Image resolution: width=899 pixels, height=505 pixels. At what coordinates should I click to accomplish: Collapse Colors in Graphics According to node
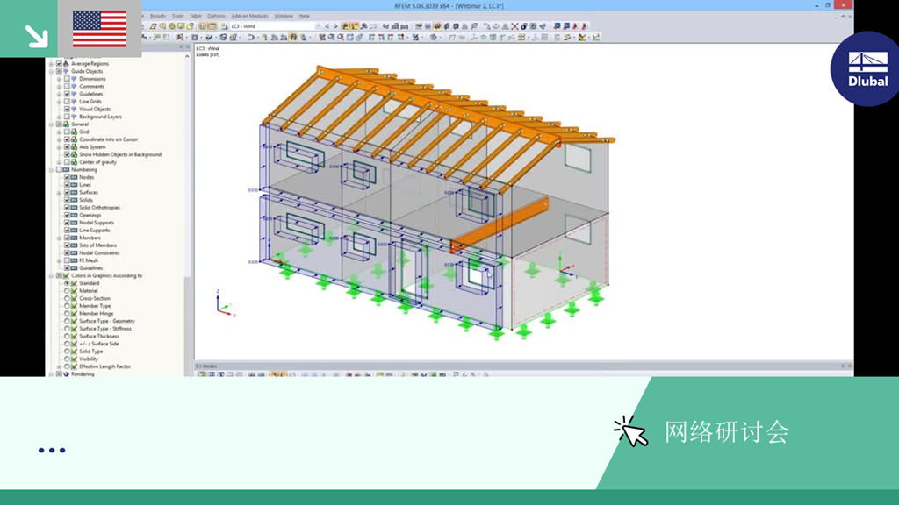51,276
